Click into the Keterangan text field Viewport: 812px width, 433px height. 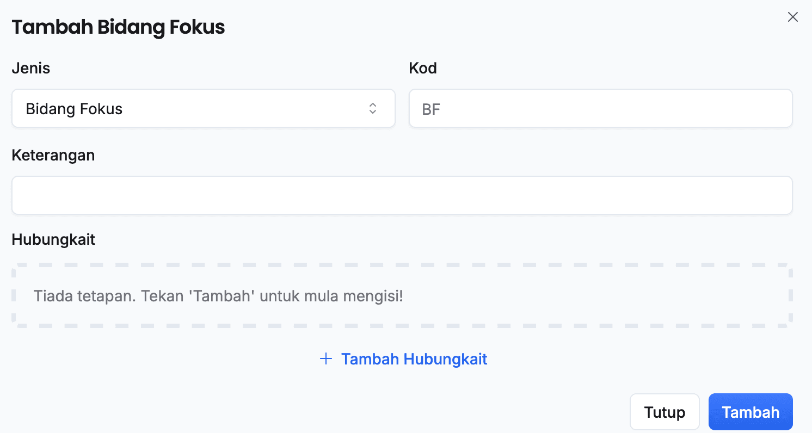tap(402, 195)
